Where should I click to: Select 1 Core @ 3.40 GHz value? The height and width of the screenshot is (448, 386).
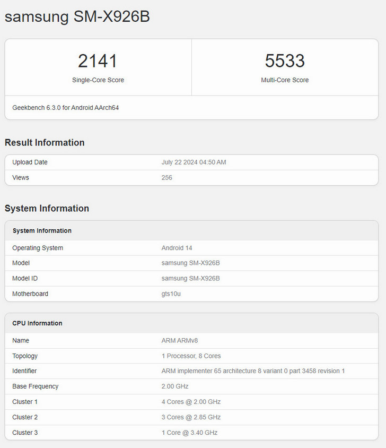point(189,433)
